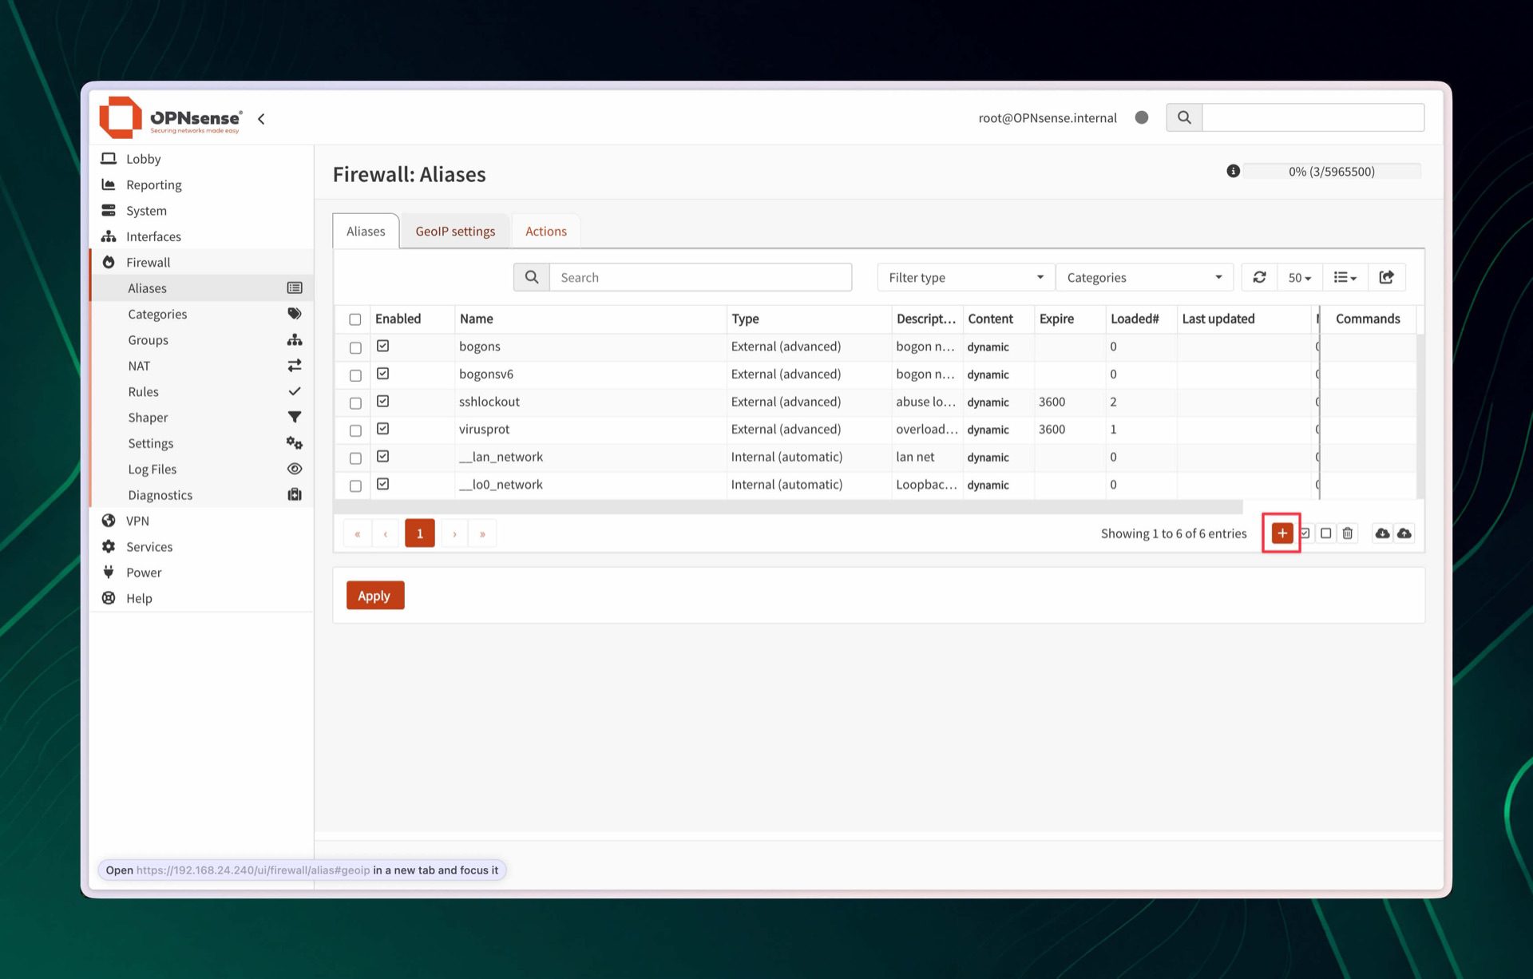Toggle enabled state of bogonsv6 alias

383,374
